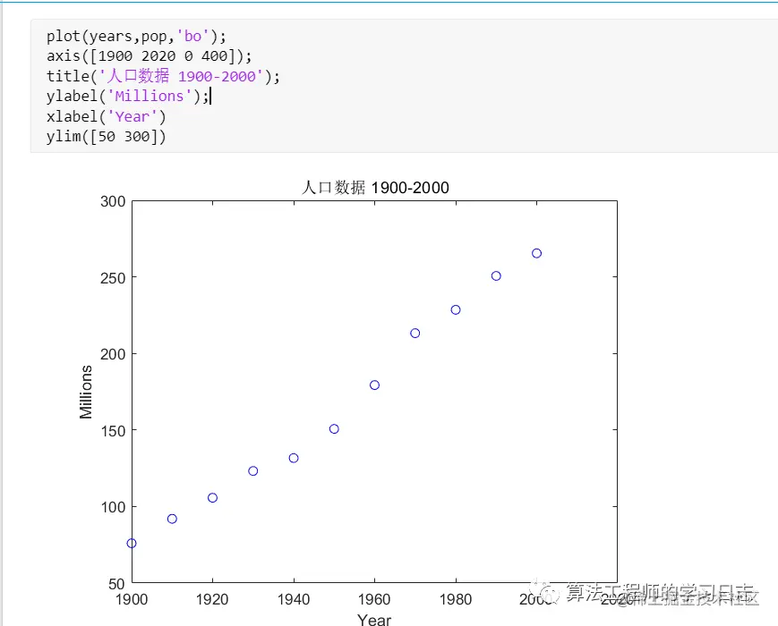Select the data point at year 2000
This screenshot has height=626, width=778.
pos(537,253)
